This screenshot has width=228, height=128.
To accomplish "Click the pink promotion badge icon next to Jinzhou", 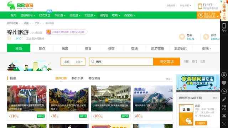I will (x=48, y=32).
